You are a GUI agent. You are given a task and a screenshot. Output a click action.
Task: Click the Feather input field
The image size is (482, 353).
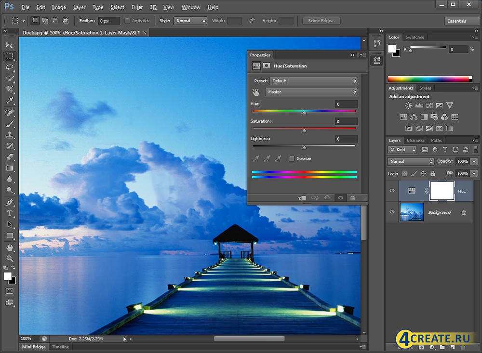(x=109, y=21)
